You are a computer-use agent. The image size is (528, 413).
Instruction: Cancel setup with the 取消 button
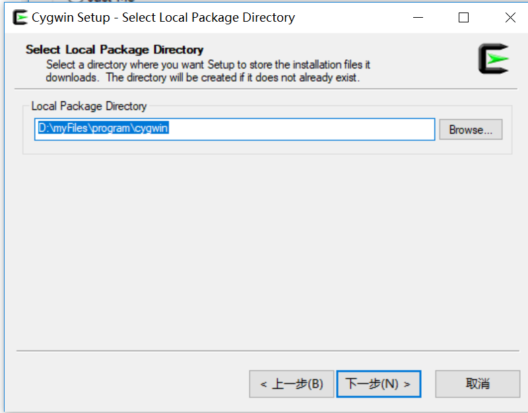pyautogui.click(x=477, y=384)
